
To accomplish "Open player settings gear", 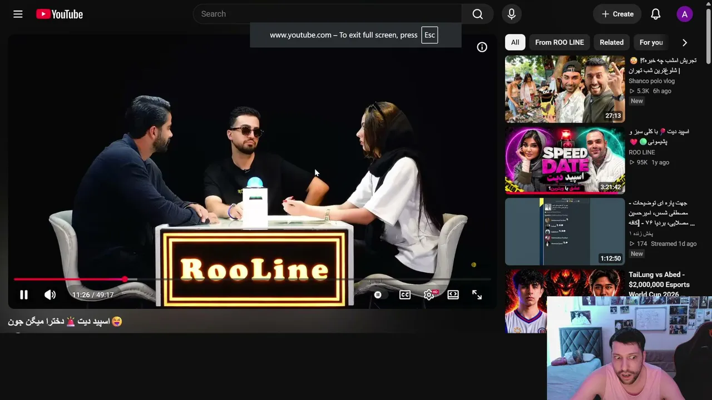I will 429,295.
